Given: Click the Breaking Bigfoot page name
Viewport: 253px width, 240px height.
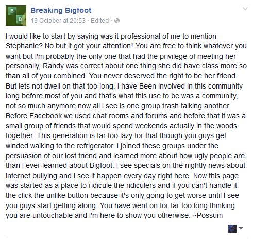Looking at the screenshot, I should (61, 10).
